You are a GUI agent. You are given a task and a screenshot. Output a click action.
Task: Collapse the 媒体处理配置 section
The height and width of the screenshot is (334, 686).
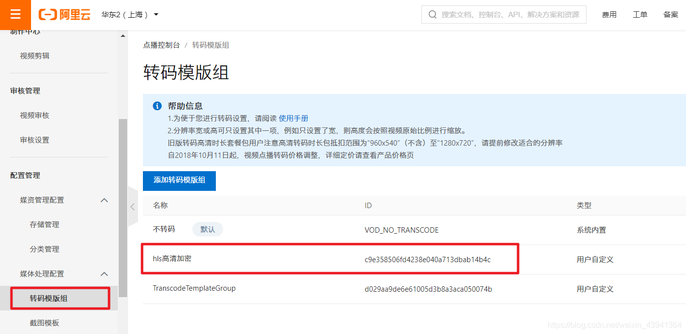(x=104, y=274)
